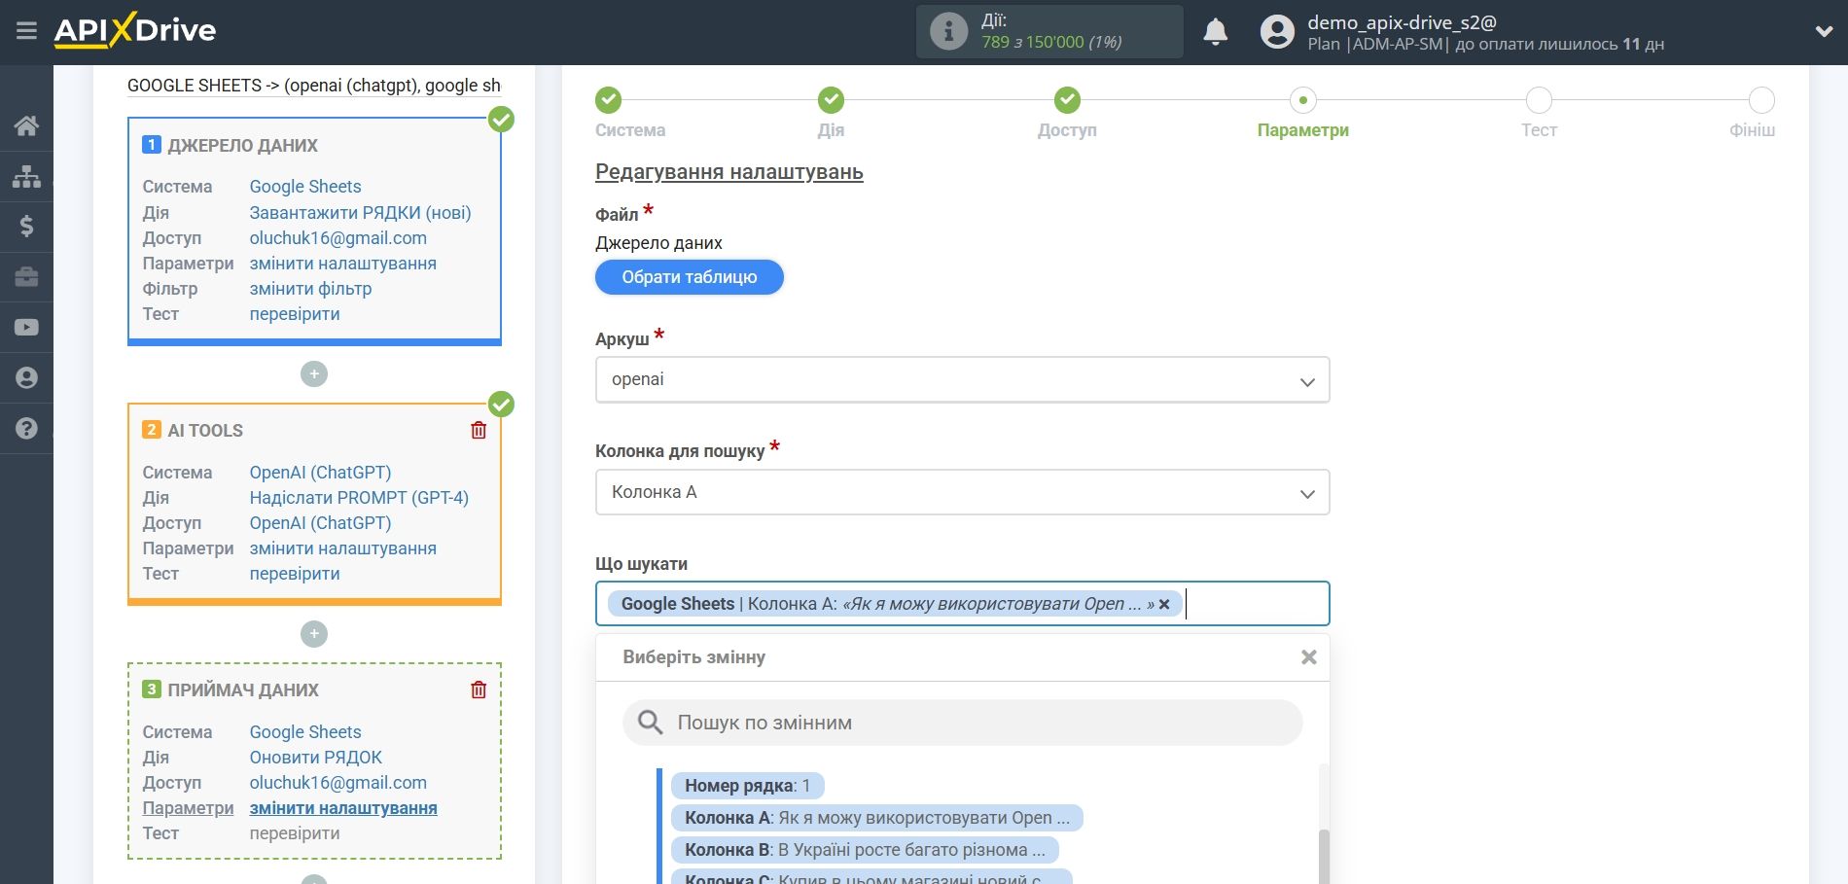Screen dimensions: 1848x884
Task: Click the search magnifier icon
Action: click(x=650, y=723)
